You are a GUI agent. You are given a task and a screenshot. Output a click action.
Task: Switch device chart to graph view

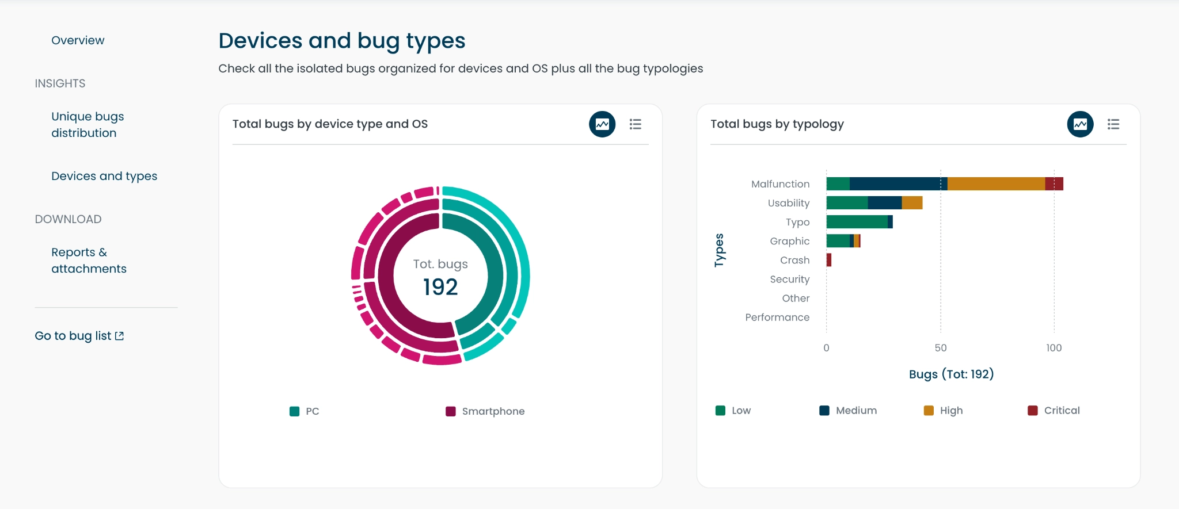click(x=602, y=124)
